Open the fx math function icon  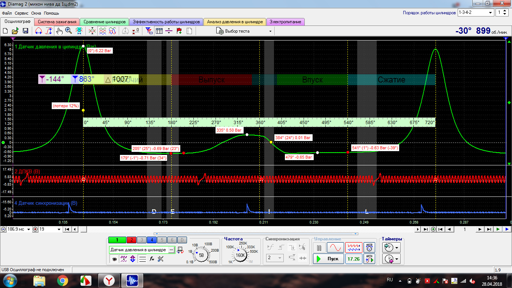tap(152, 259)
